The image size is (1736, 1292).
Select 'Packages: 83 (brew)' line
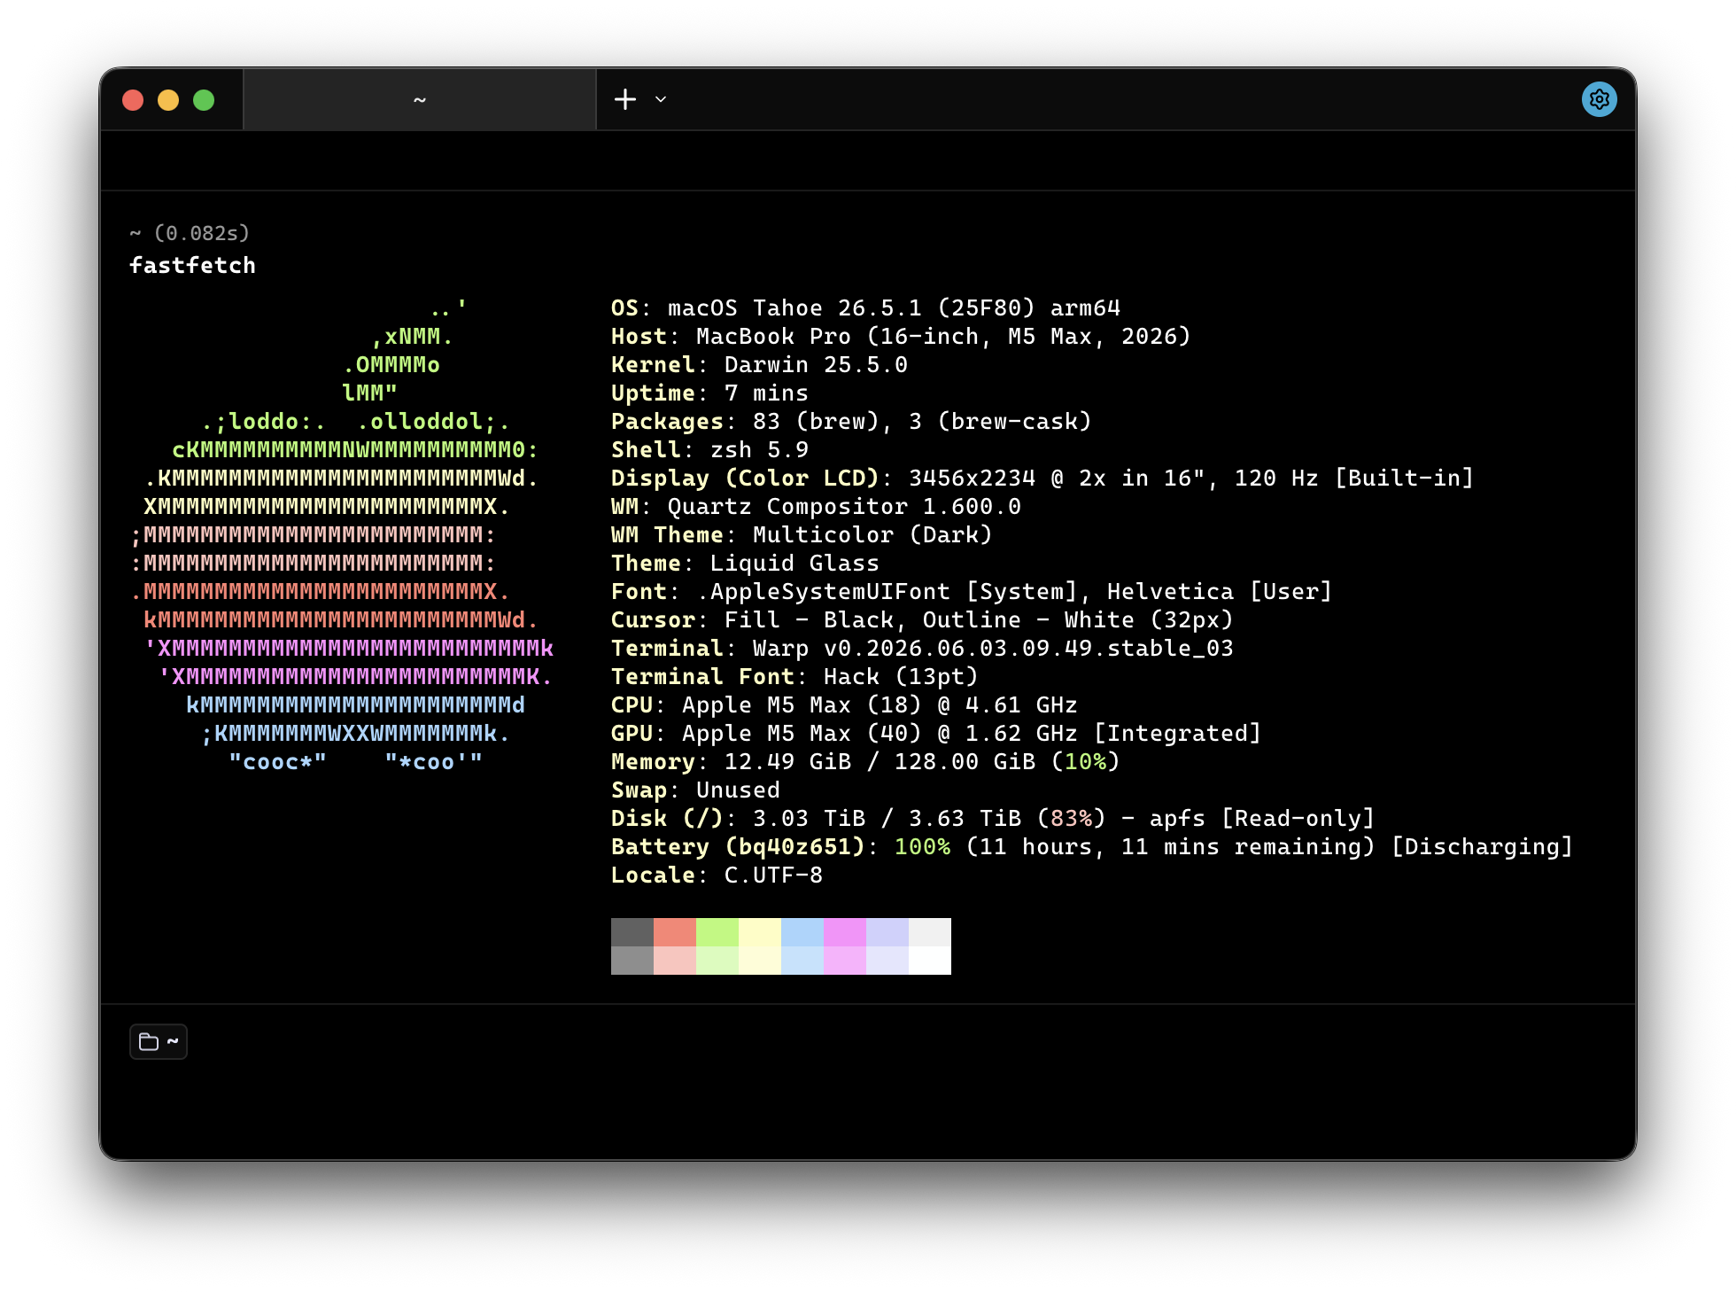[851, 421]
